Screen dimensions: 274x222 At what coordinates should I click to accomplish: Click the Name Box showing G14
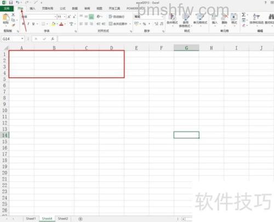click(x=10, y=39)
